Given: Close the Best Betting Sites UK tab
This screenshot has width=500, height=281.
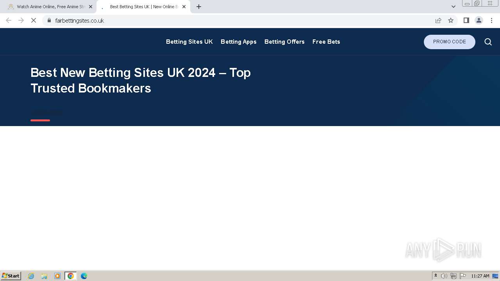Looking at the screenshot, I should (184, 7).
